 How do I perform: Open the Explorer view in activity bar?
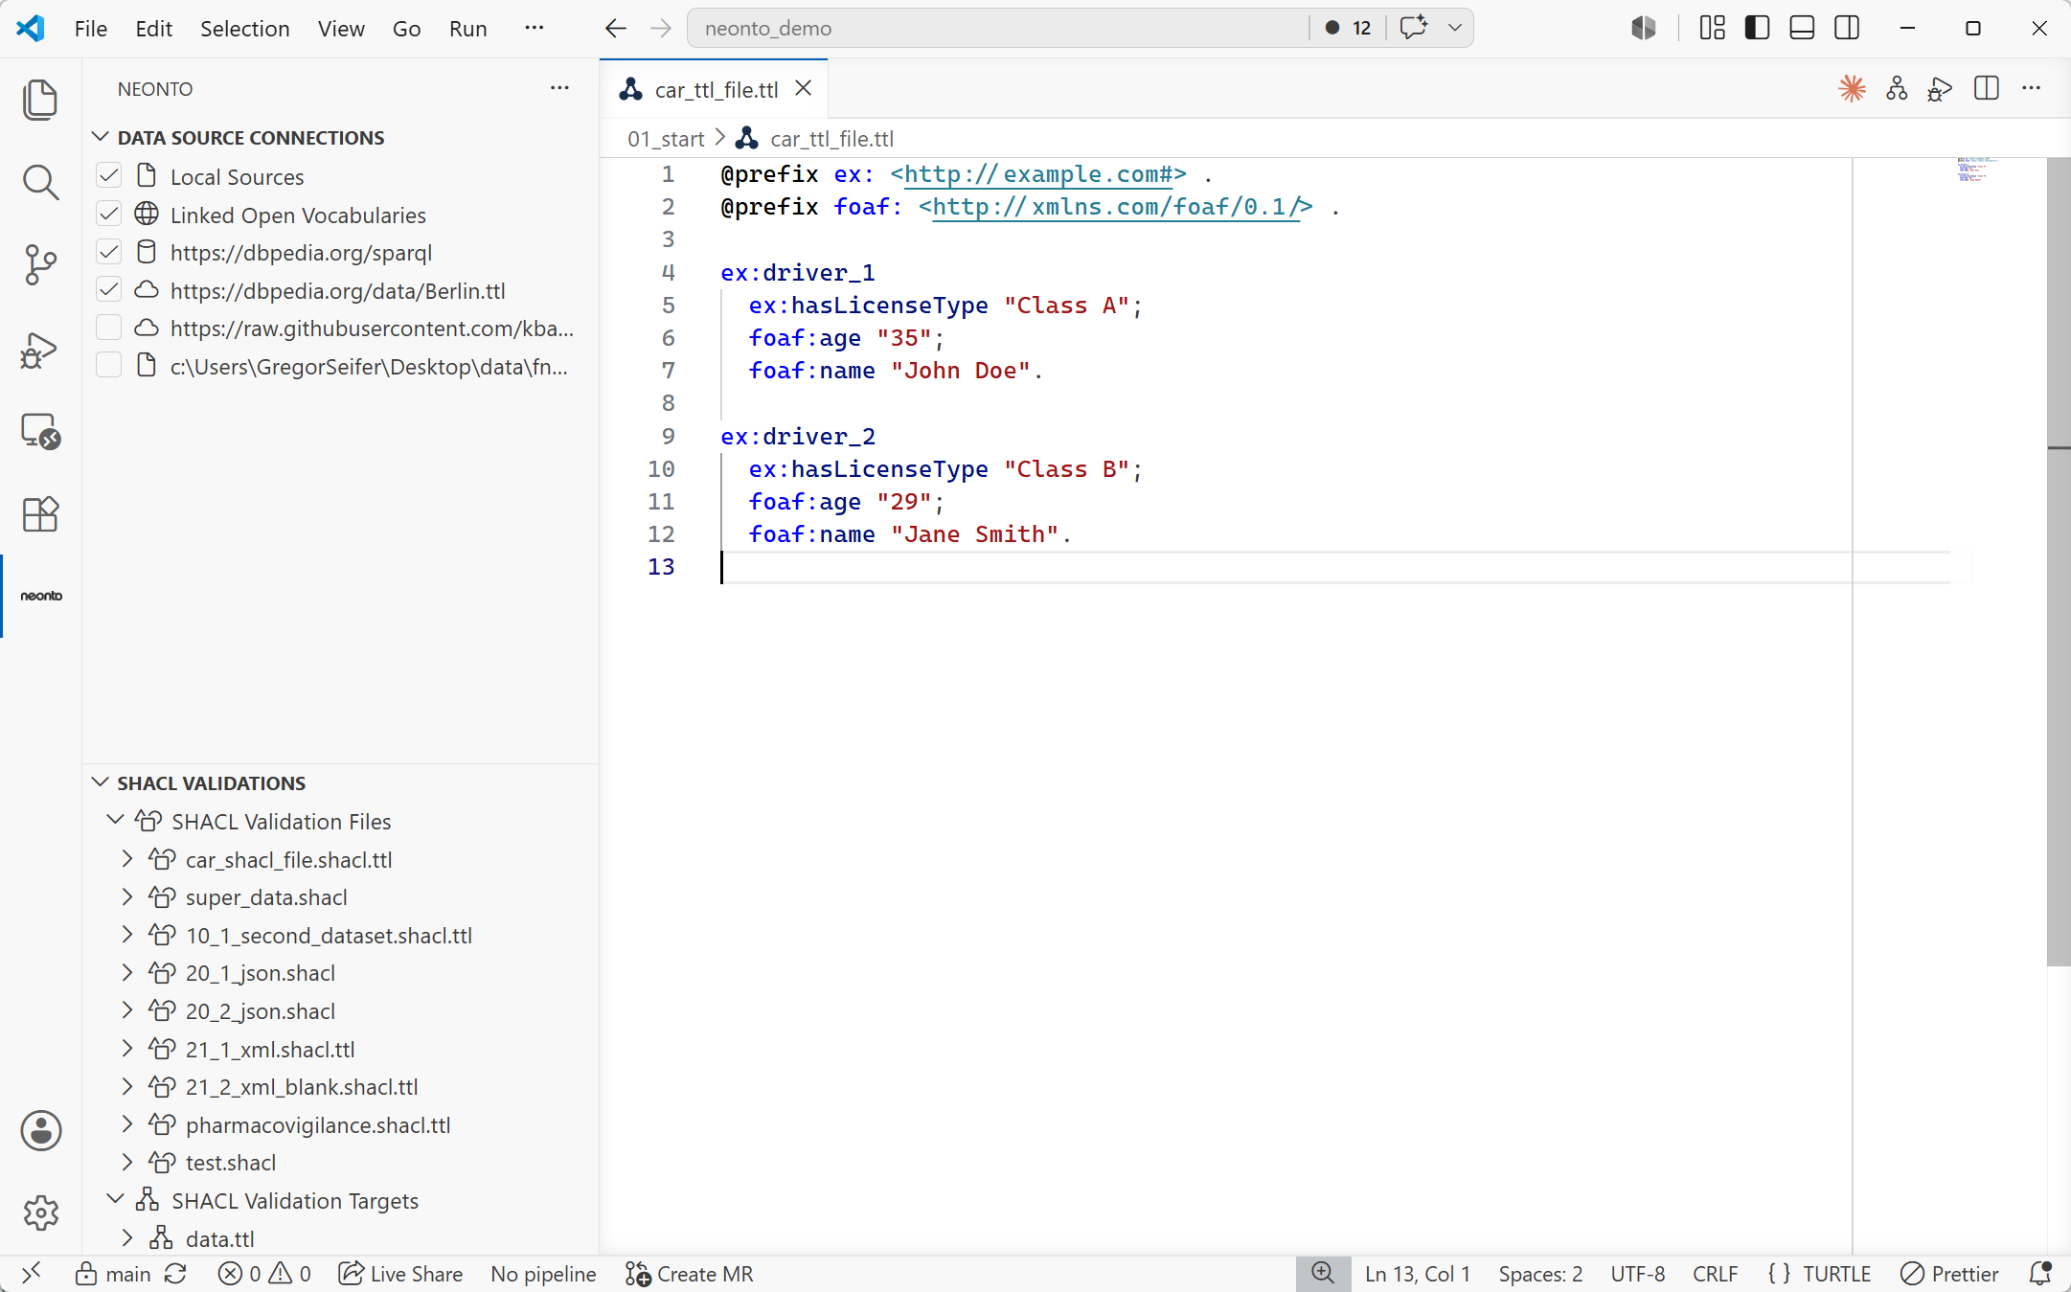click(x=40, y=100)
